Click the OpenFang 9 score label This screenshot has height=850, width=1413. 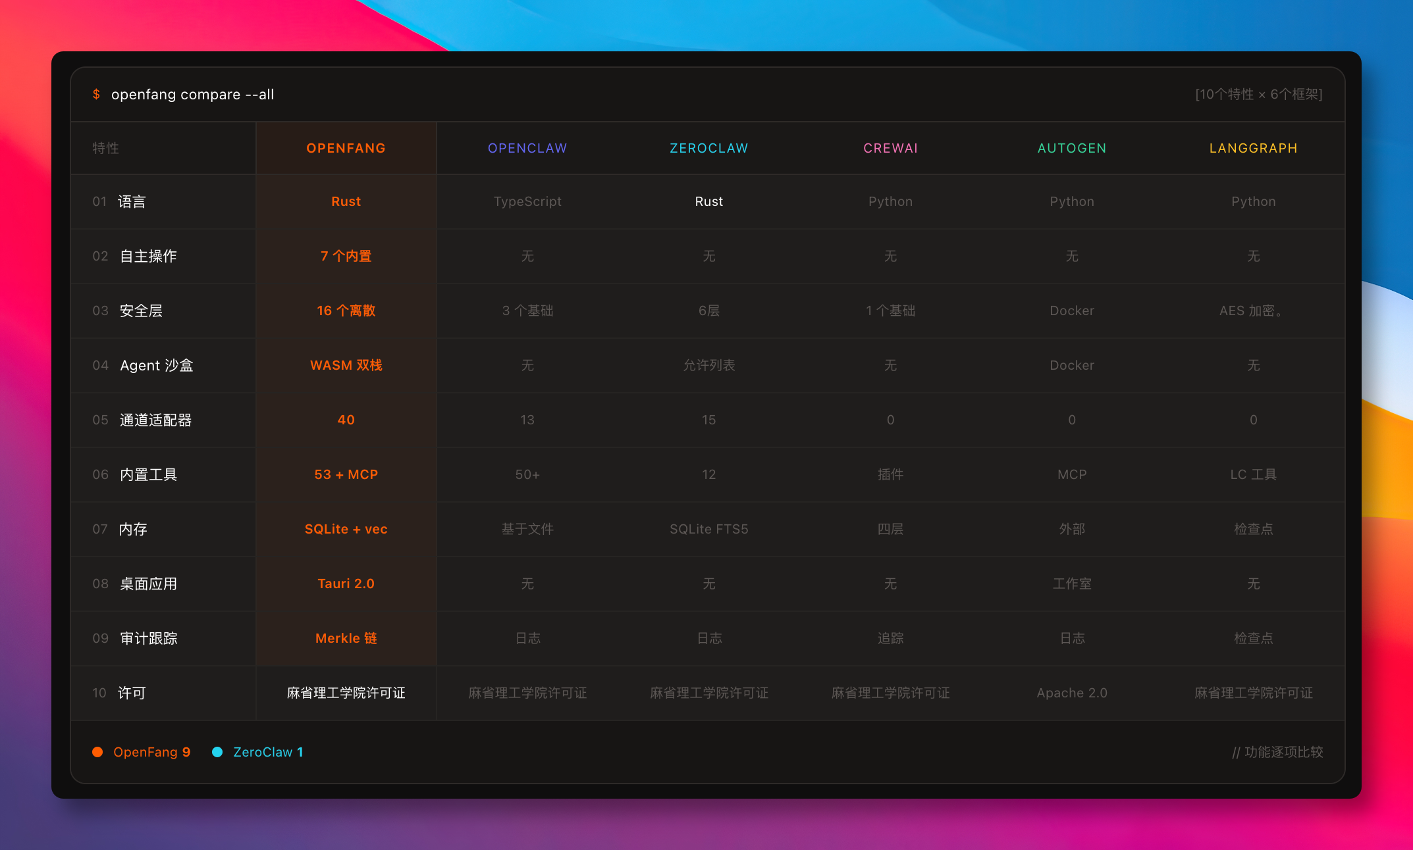152,752
